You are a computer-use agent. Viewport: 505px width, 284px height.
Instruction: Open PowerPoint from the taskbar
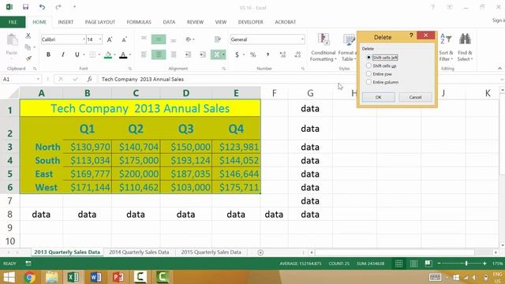118,277
